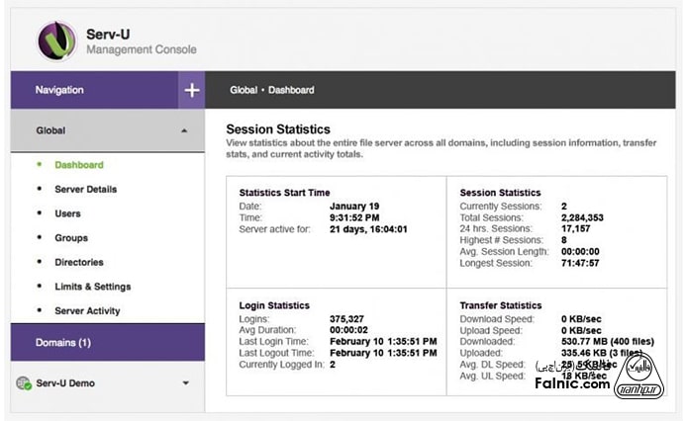687x421 pixels.
Task: Open the Domains (1) section
Action: (62, 343)
